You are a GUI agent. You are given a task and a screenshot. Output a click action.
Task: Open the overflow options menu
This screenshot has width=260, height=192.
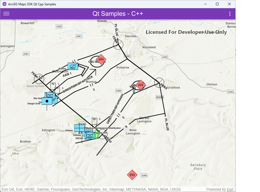[x=229, y=13]
